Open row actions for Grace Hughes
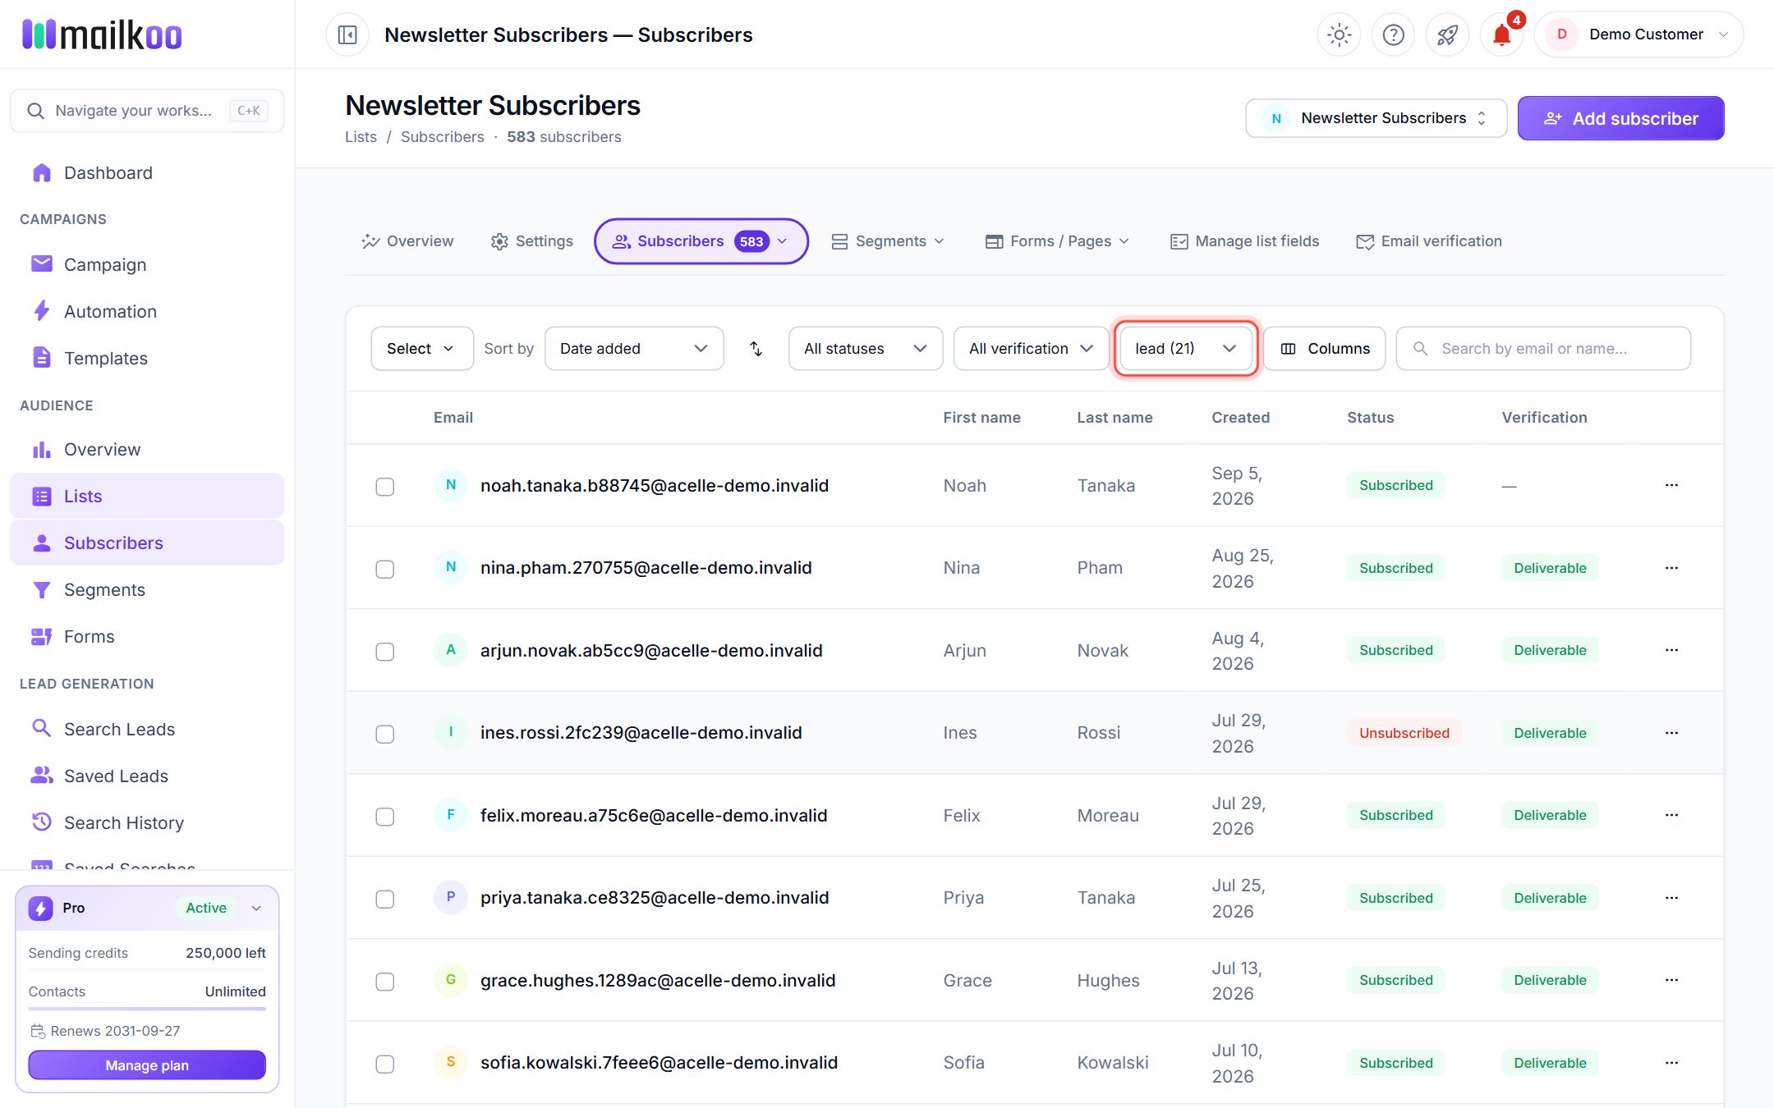 [x=1671, y=980]
